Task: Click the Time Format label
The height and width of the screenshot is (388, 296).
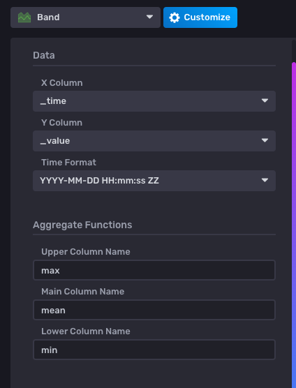Action: tap(68, 163)
